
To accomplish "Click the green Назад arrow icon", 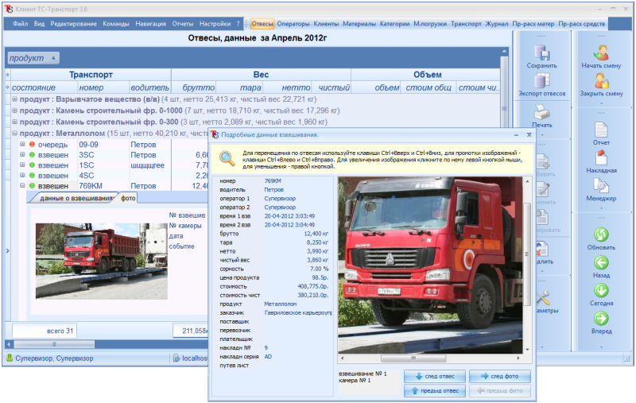I will 601,263.
